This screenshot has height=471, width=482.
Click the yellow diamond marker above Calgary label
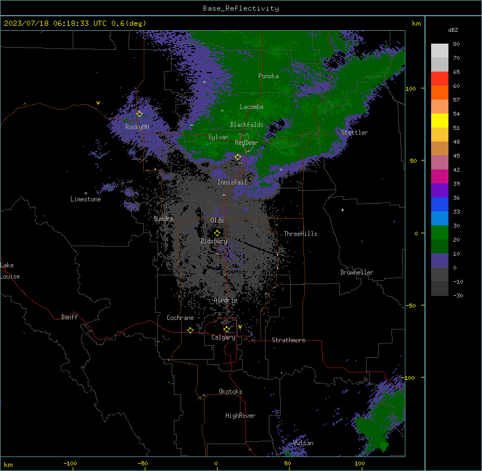point(226,329)
